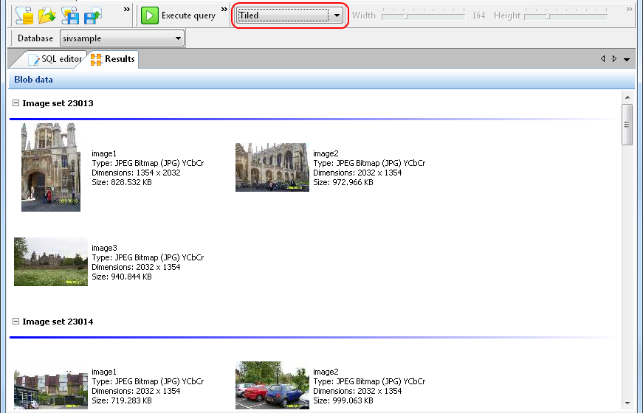Select image1 thumbnail in set 23013
This screenshot has width=643, height=413.
(51, 167)
